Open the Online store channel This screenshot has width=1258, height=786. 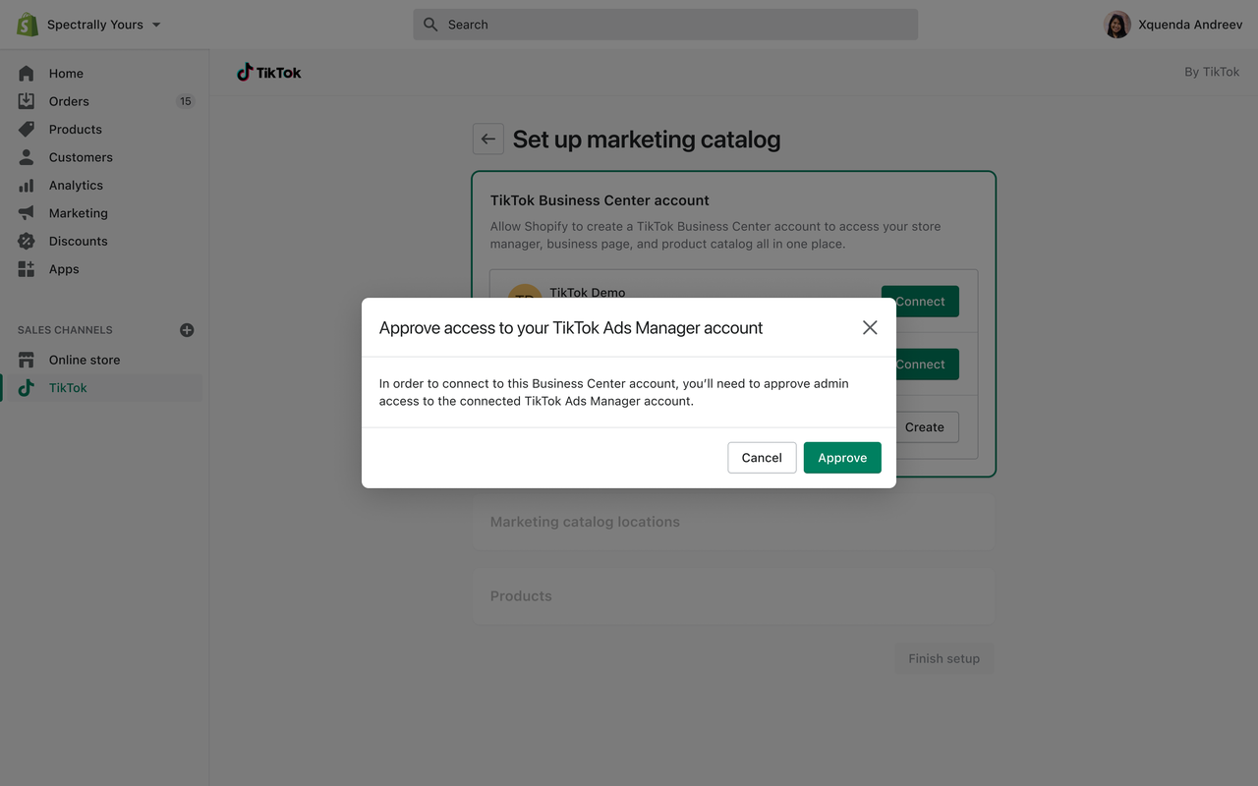point(85,360)
